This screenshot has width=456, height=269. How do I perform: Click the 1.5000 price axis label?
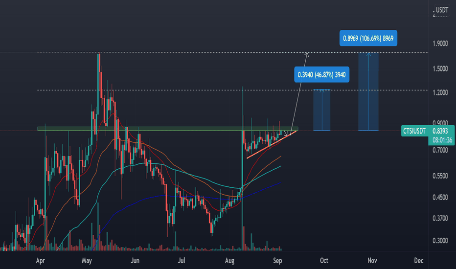point(440,69)
